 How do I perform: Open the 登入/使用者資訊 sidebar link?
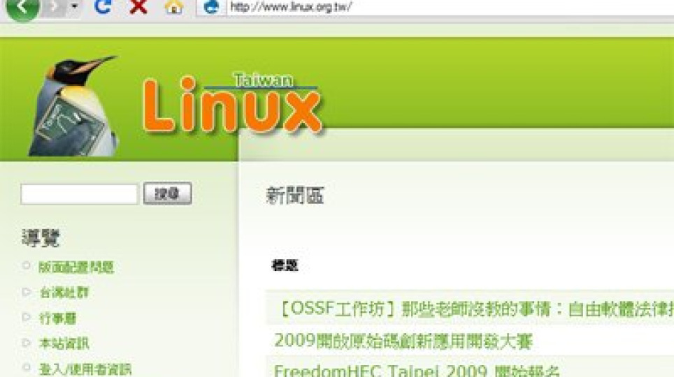click(x=85, y=369)
